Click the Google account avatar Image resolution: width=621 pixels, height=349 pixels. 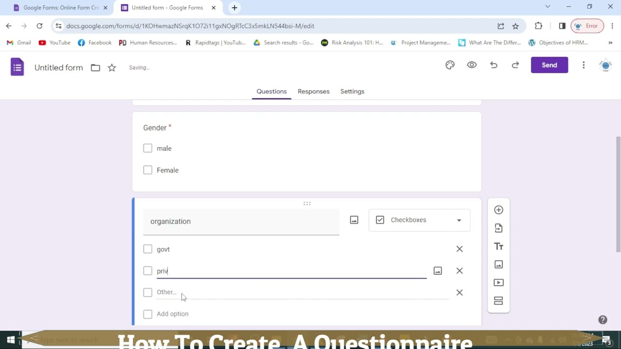click(x=605, y=65)
